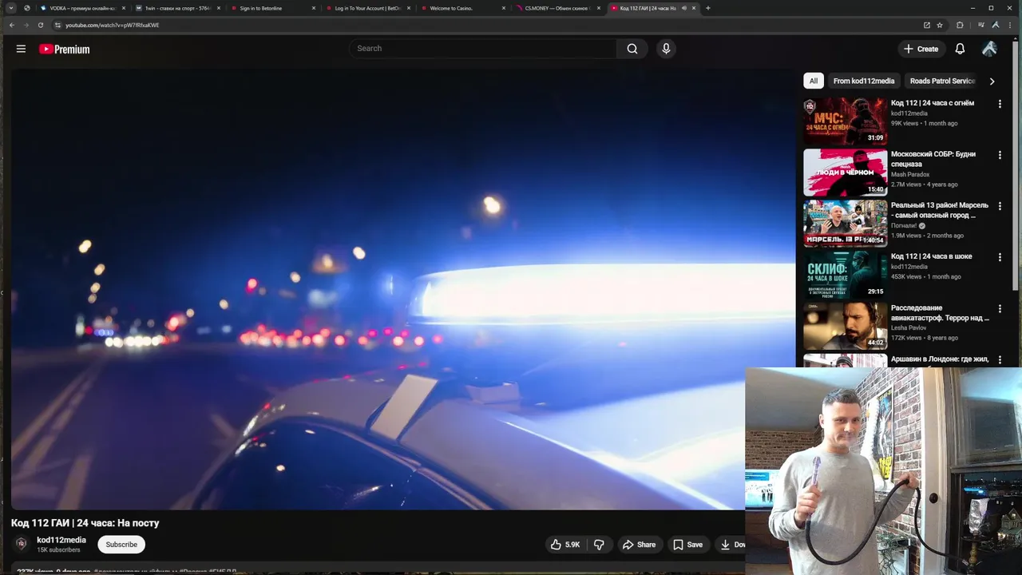This screenshot has width=1022, height=575.
Task: Open the media control icon in the browser toolbar
Action: point(980,25)
